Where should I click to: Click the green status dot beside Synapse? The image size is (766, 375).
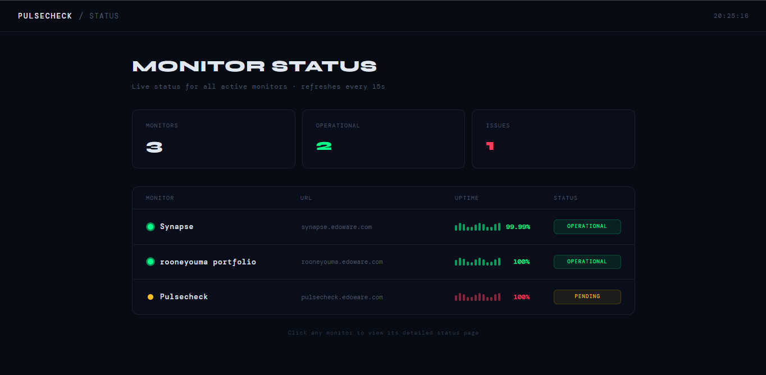coord(151,227)
